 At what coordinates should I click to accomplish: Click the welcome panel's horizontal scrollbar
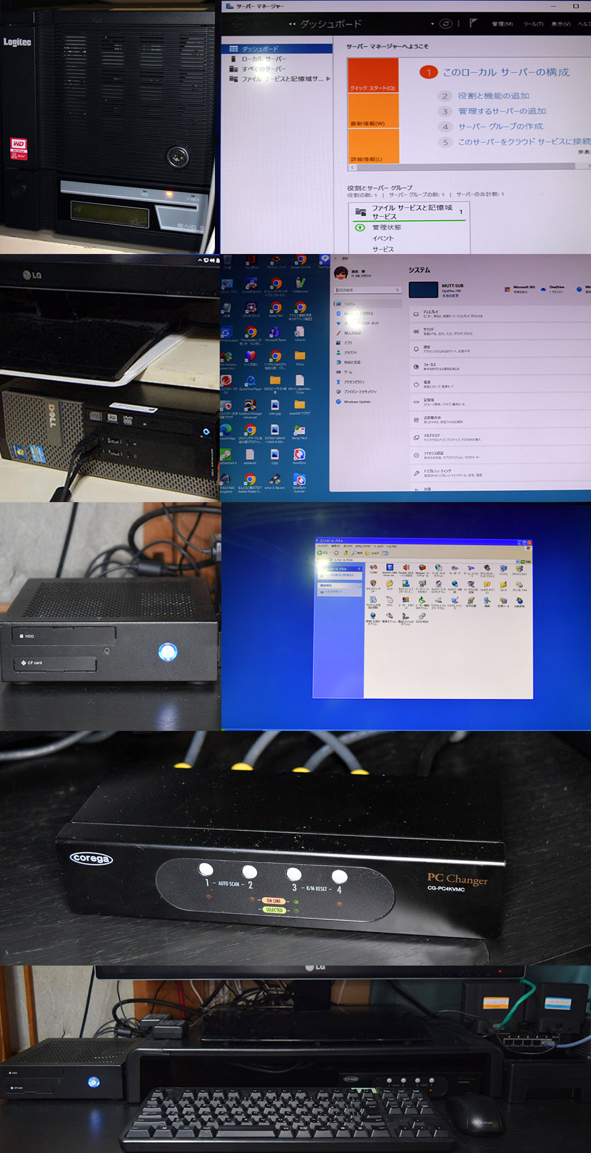coord(470,168)
